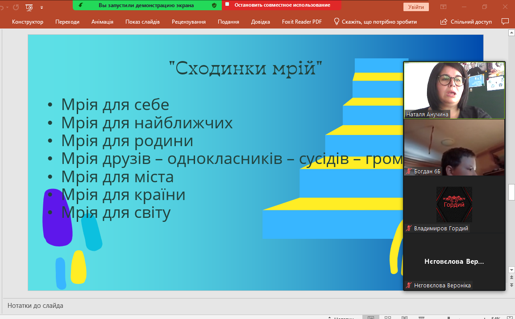Click the comments speech bubble icon
This screenshot has width=515, height=319.
click(505, 21)
